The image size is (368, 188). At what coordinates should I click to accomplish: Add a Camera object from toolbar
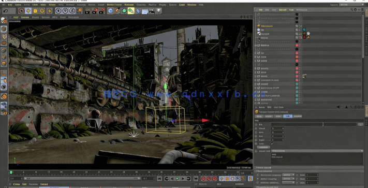(152, 11)
